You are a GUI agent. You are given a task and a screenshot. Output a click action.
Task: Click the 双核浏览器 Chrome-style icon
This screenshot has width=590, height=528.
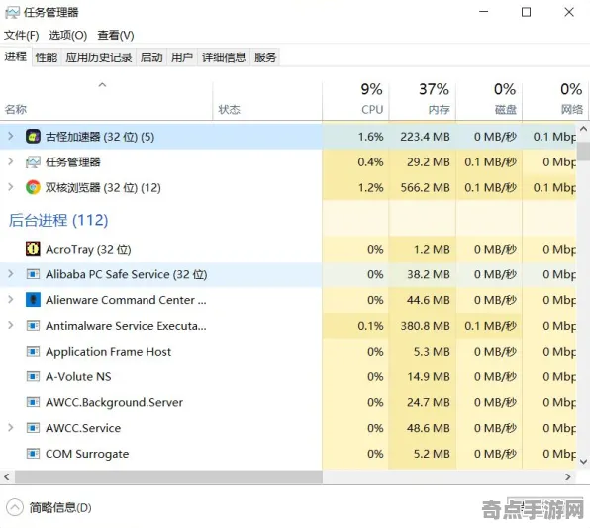pyautogui.click(x=33, y=187)
